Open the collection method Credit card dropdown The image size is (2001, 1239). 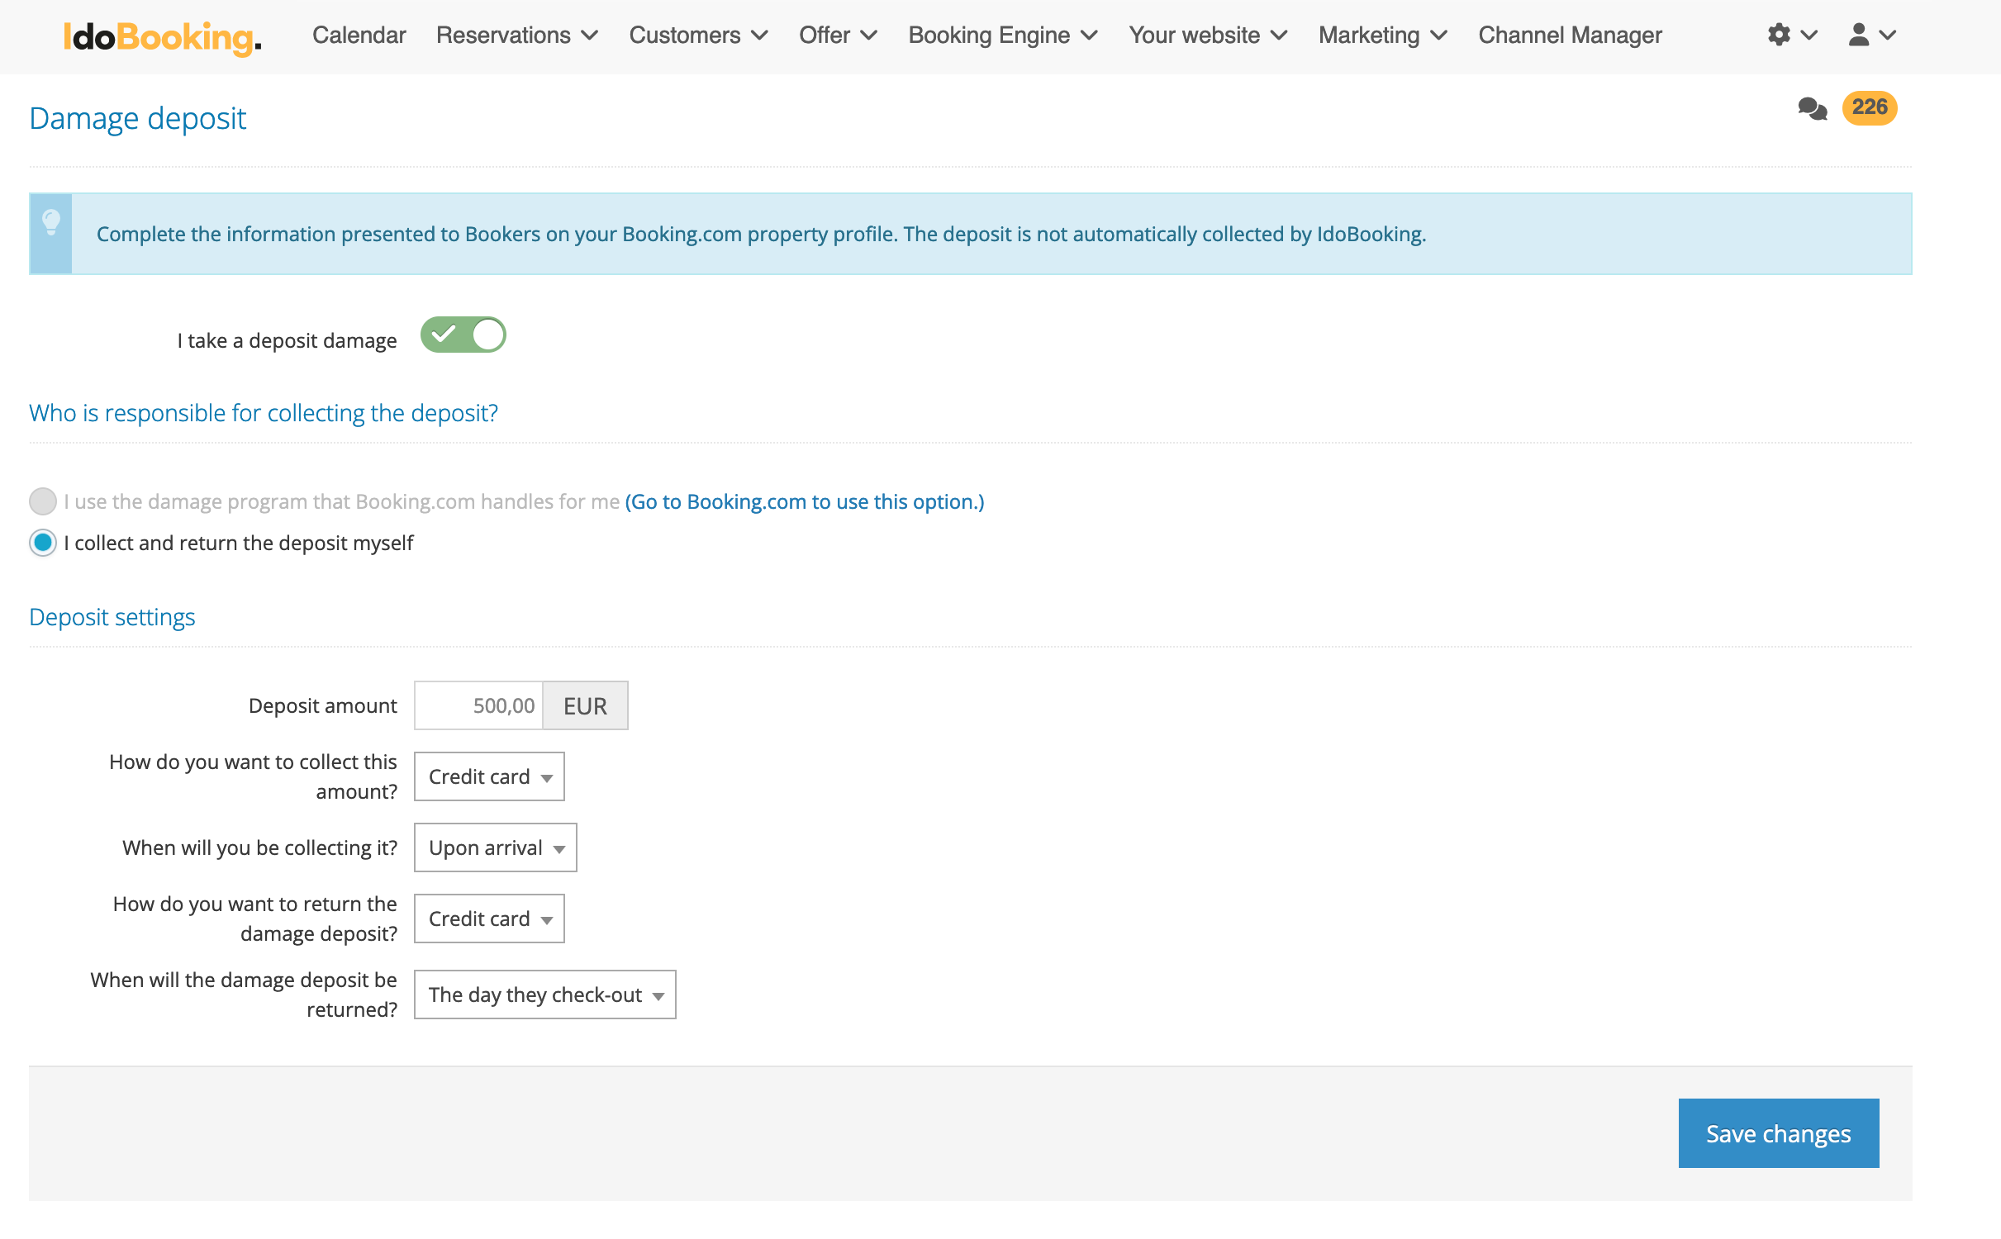click(489, 776)
